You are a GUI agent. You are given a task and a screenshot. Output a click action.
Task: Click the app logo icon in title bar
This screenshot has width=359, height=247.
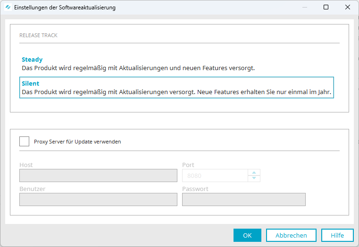pyautogui.click(x=8, y=8)
